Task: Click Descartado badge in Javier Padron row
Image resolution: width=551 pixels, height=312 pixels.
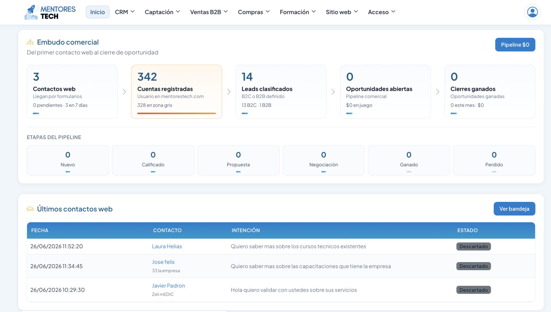Action: [474, 290]
